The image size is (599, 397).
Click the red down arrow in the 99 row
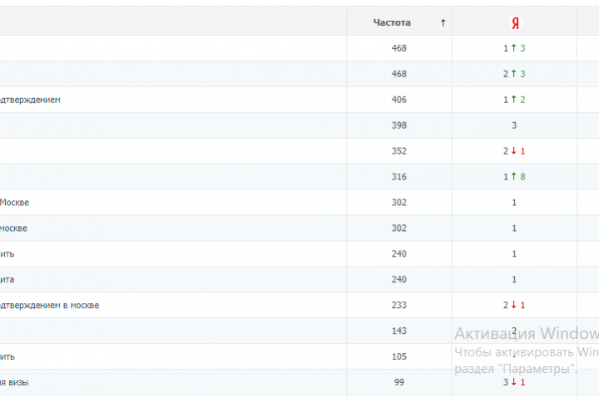(514, 382)
